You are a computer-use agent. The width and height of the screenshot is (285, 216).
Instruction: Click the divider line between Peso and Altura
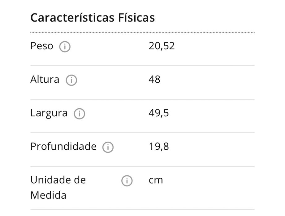(x=142, y=66)
